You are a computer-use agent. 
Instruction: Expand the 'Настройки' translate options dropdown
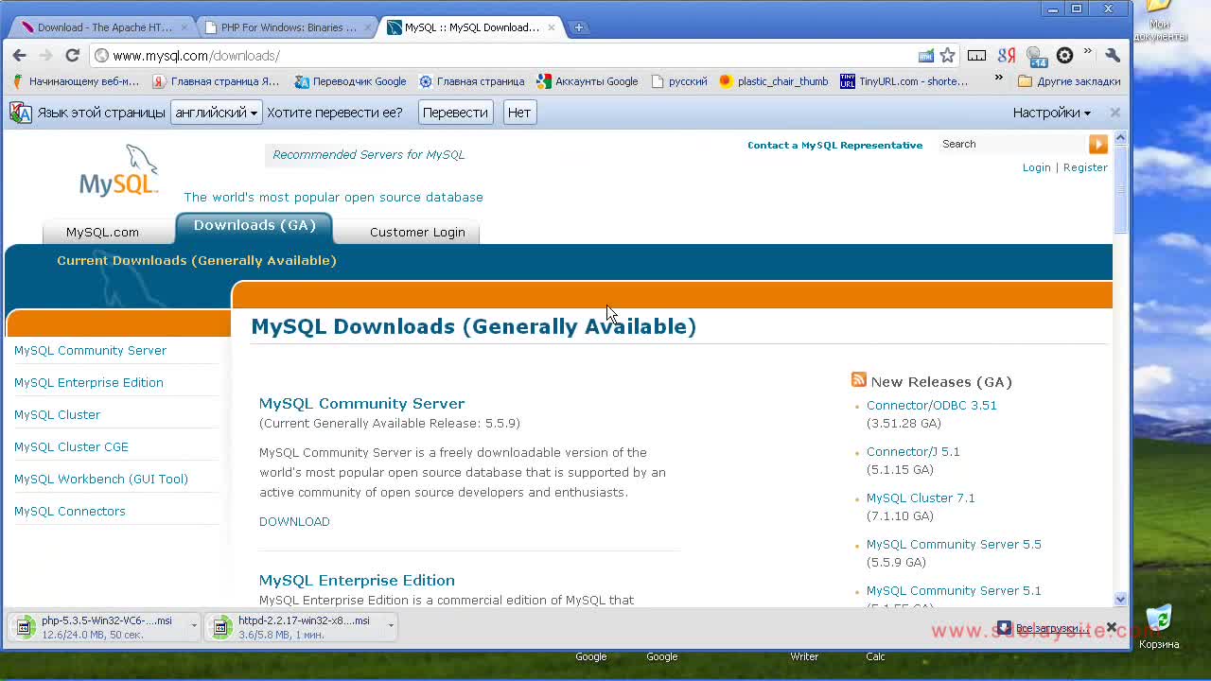(x=1052, y=113)
